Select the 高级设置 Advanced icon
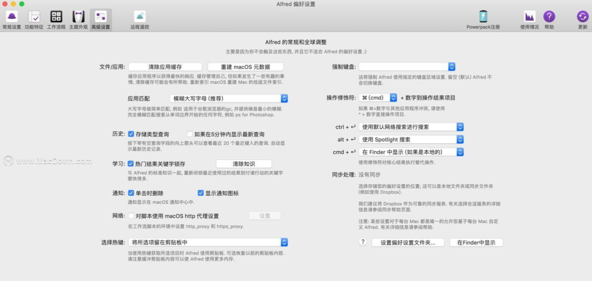 point(101,17)
